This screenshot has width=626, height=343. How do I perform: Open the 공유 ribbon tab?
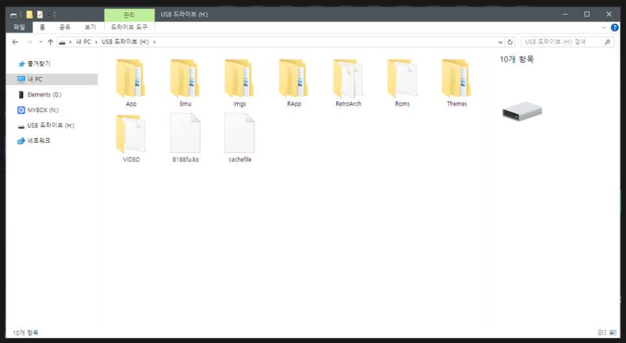pos(65,27)
